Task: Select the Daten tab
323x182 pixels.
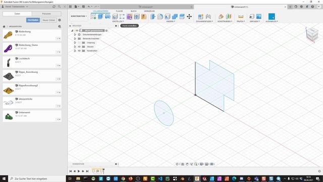Action: (17, 14)
